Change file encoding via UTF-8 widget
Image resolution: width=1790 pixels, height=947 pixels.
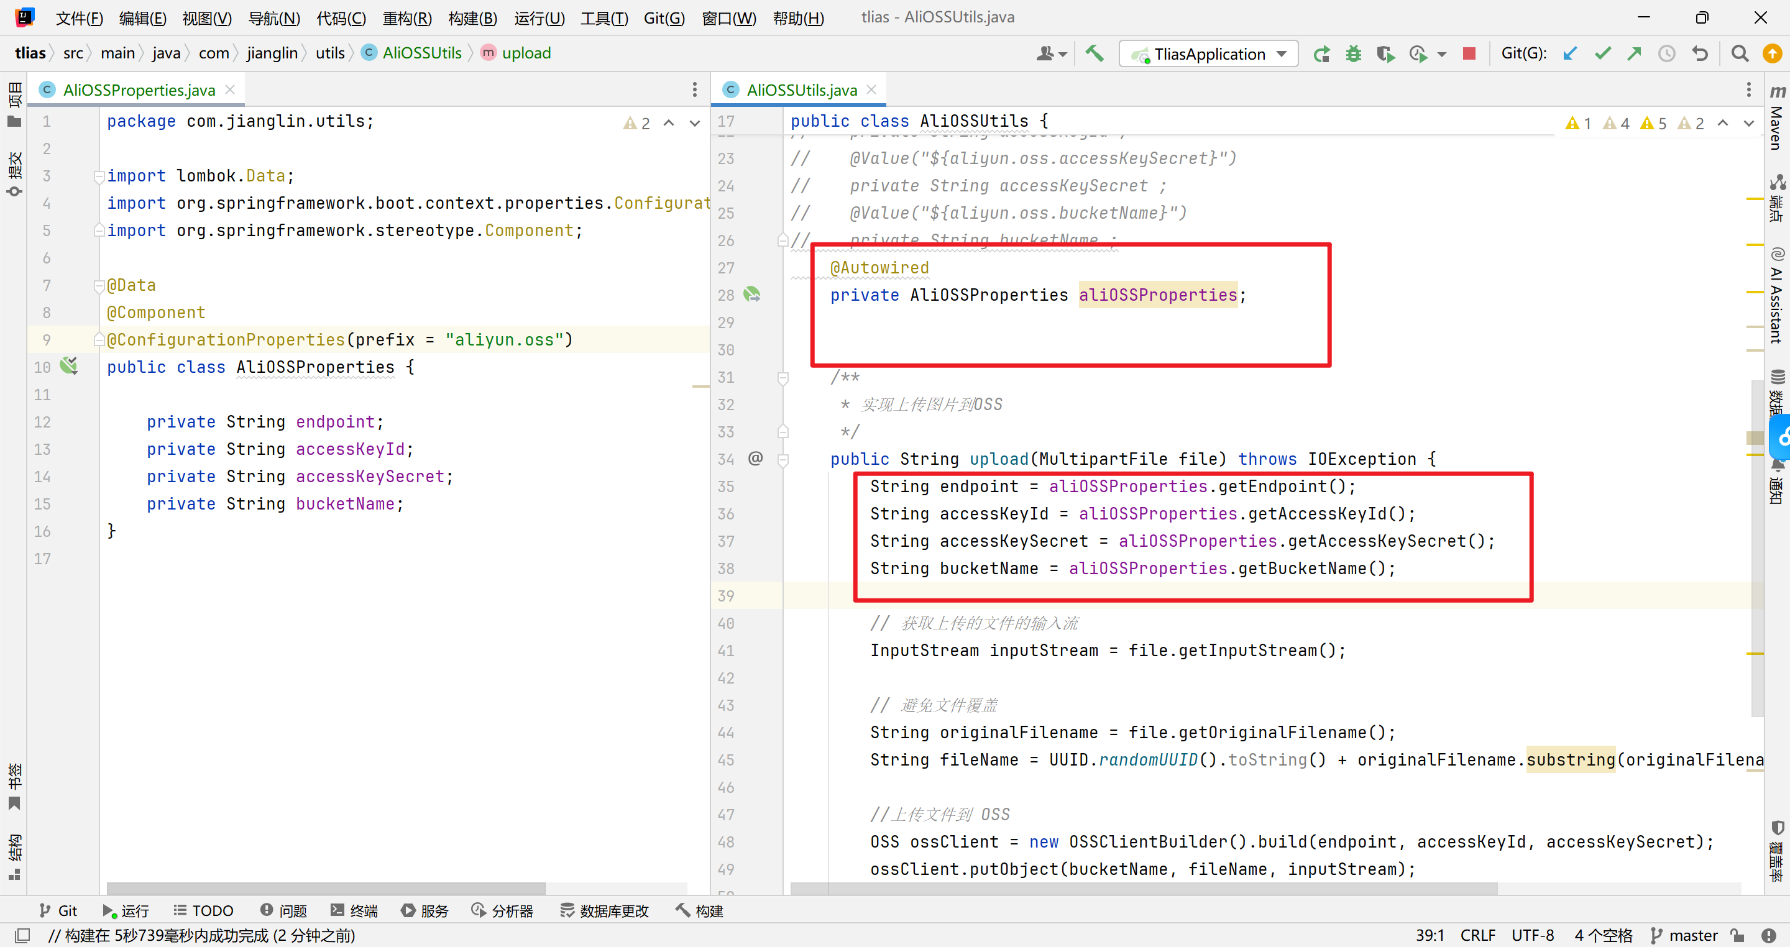[1532, 935]
